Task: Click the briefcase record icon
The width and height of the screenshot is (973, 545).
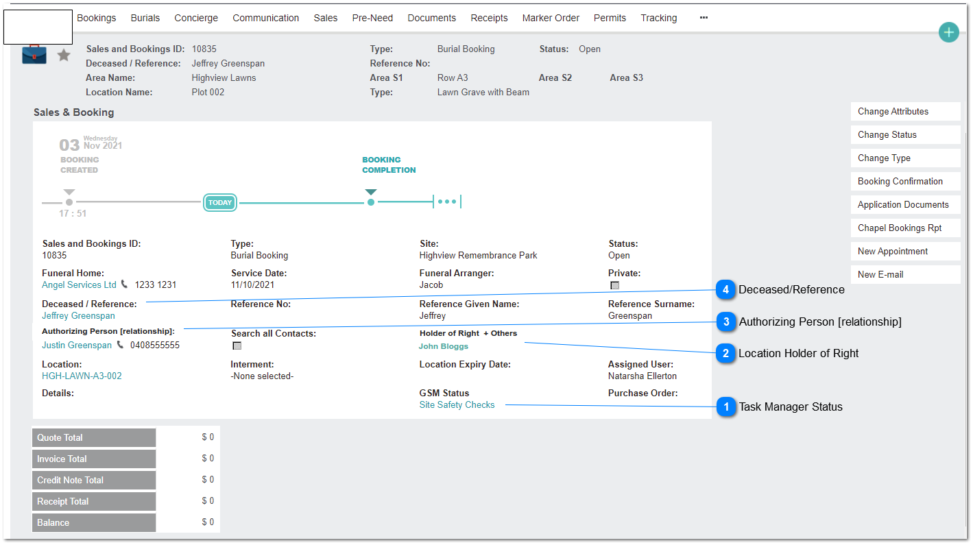Action: (34, 54)
